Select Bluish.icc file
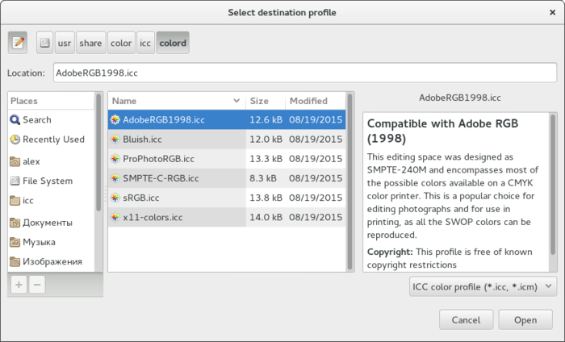The image size is (565, 342). click(x=227, y=139)
